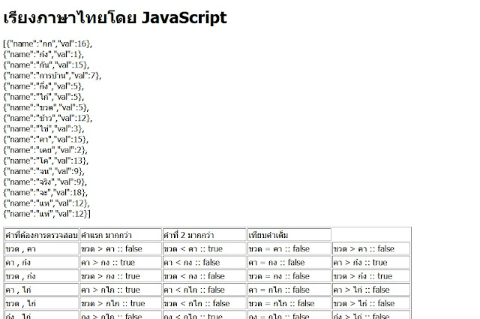Click the table header คำแรก มากกว่า
Viewport: 480px width, 319px height.
coord(121,235)
